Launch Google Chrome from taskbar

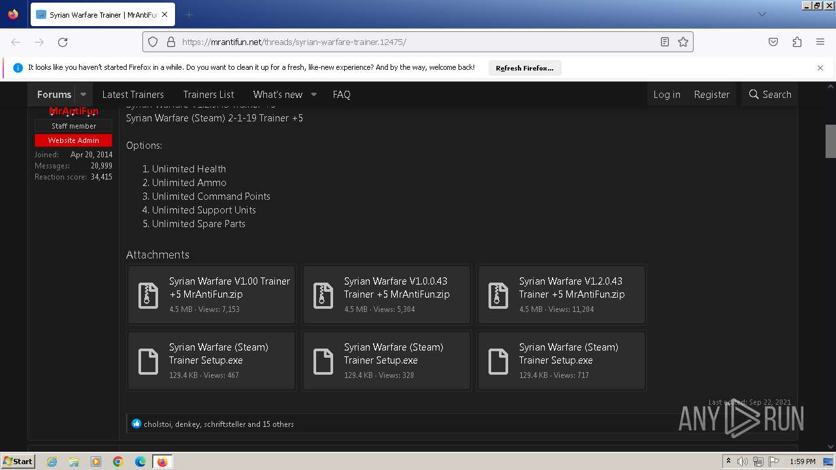pos(118,462)
